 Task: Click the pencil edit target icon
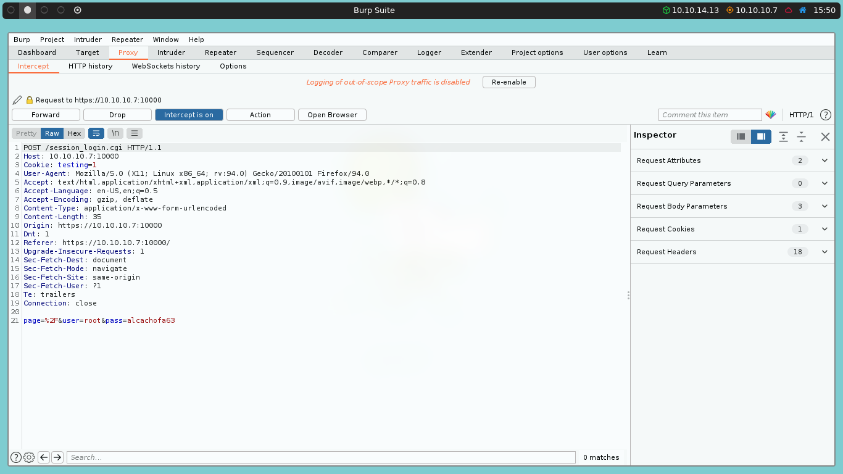click(x=17, y=100)
